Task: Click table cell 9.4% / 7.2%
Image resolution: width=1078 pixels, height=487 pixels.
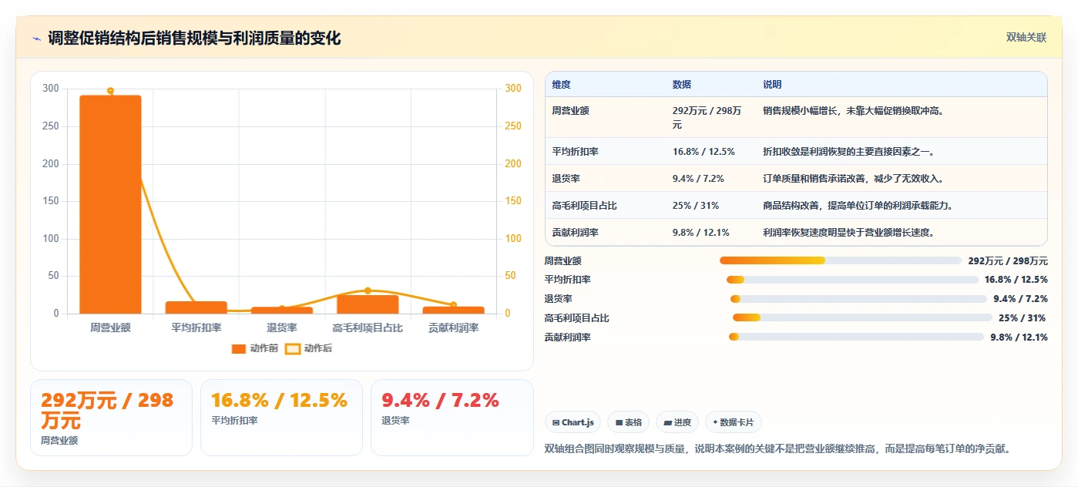Action: click(x=698, y=179)
